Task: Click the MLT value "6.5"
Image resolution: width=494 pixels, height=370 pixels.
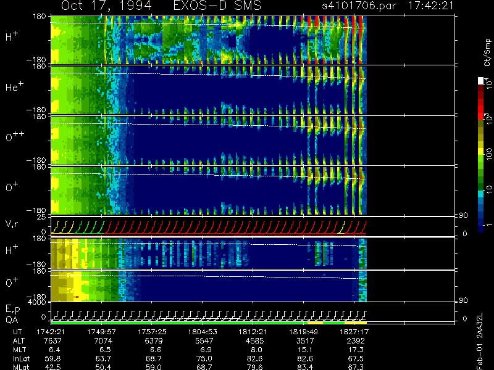Action: tap(105, 350)
